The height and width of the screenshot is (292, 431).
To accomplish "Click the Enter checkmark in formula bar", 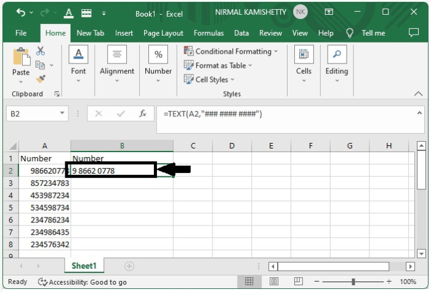I will click(121, 113).
